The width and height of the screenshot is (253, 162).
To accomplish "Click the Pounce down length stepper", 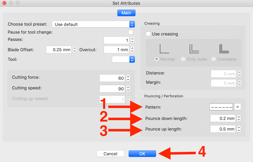I will pyautogui.click(x=239, y=118).
